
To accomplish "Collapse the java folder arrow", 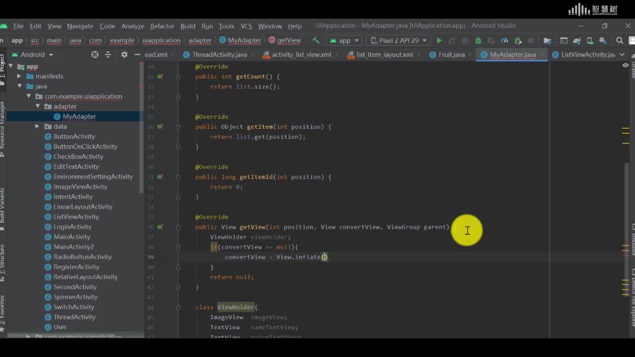I will tap(19, 86).
